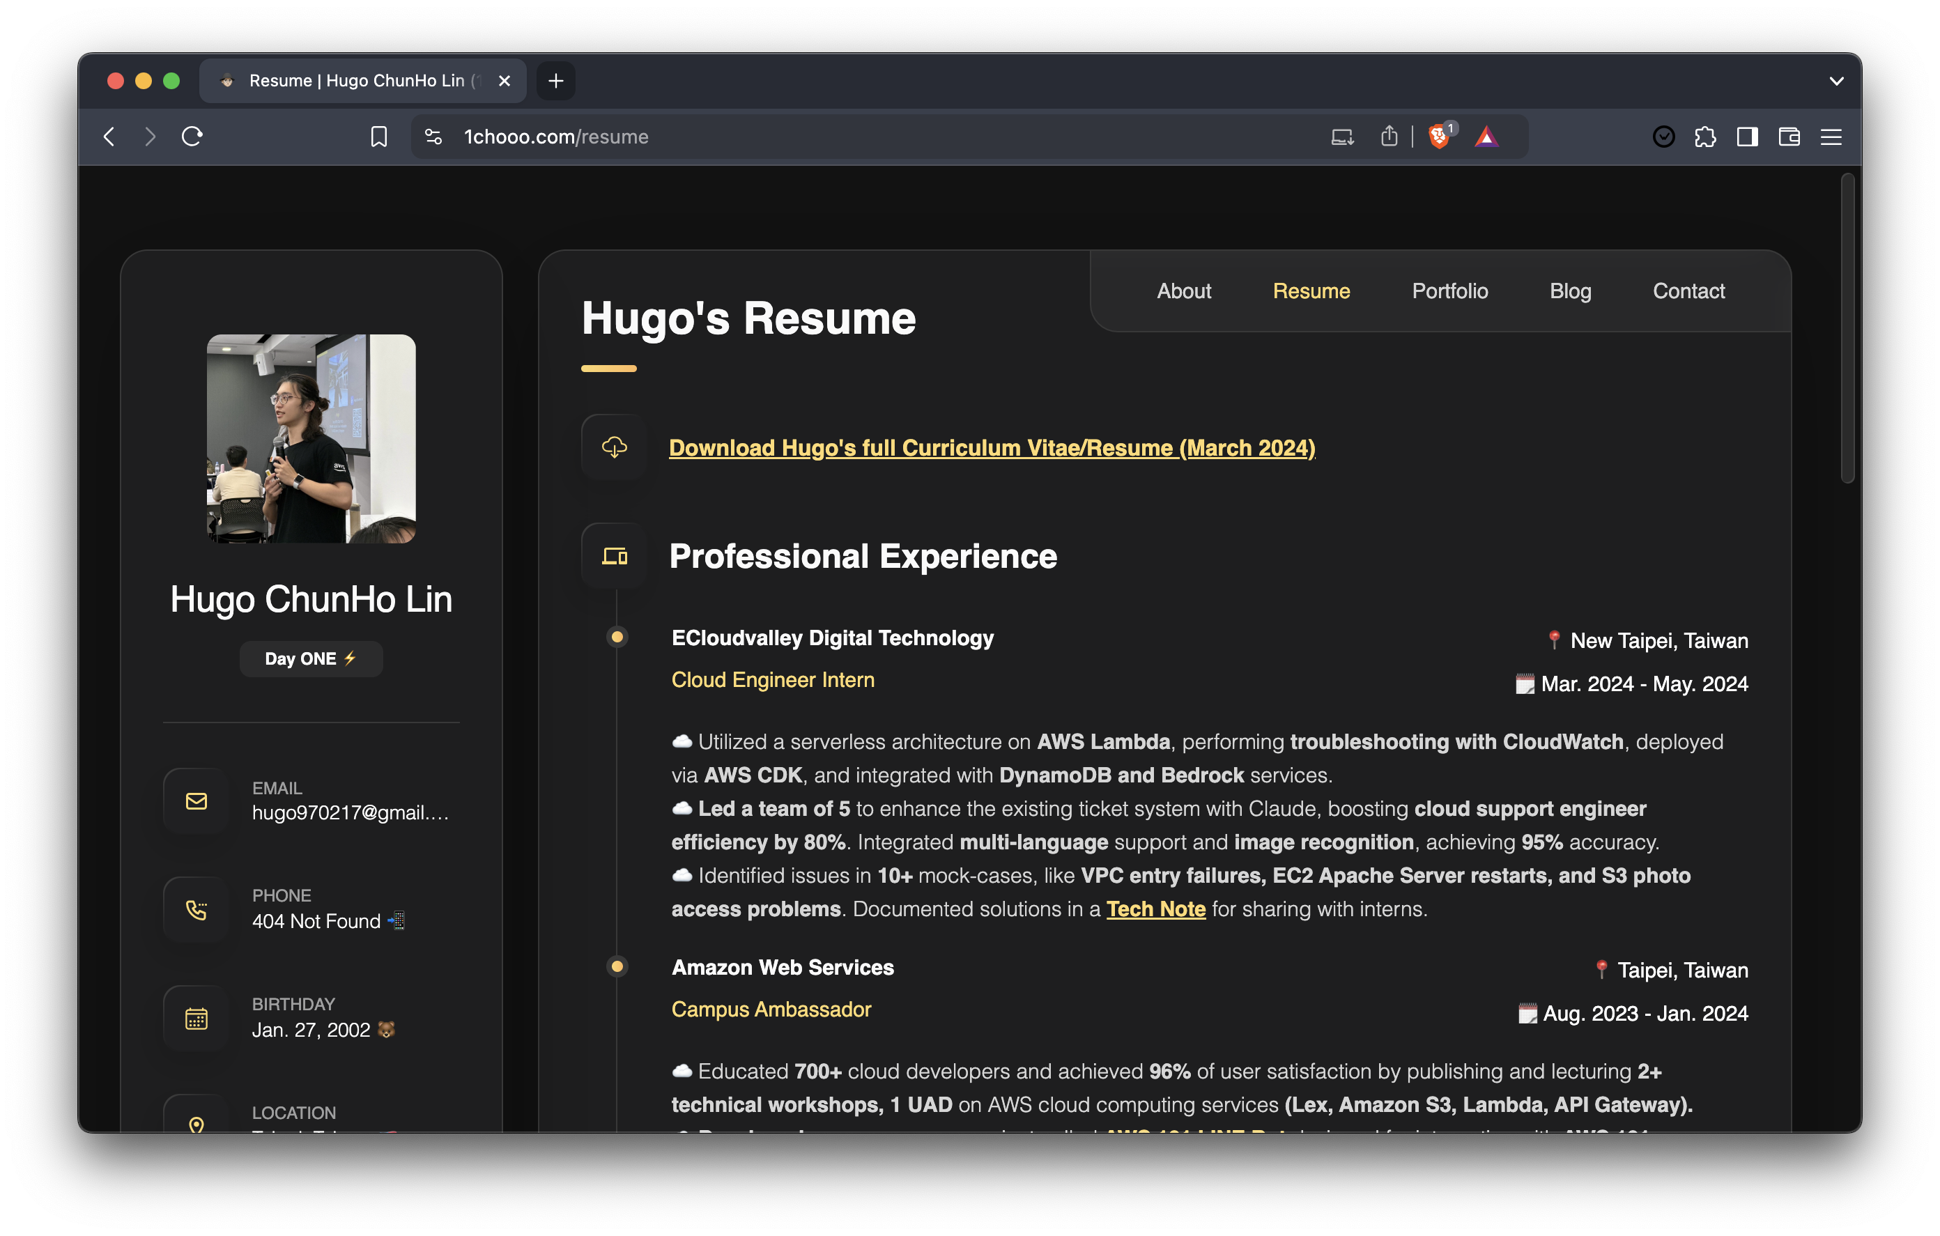1940x1236 pixels.
Task: Click the 404 Not Found phone text
Action: point(328,921)
